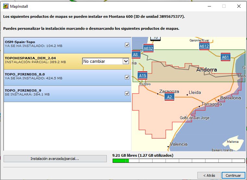Click the Barcelona label on the map
The width and height of the screenshot is (247, 180).
tap(231, 98)
